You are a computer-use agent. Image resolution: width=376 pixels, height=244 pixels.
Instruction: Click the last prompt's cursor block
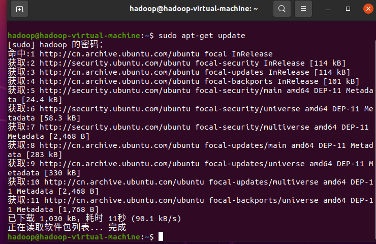(161, 236)
